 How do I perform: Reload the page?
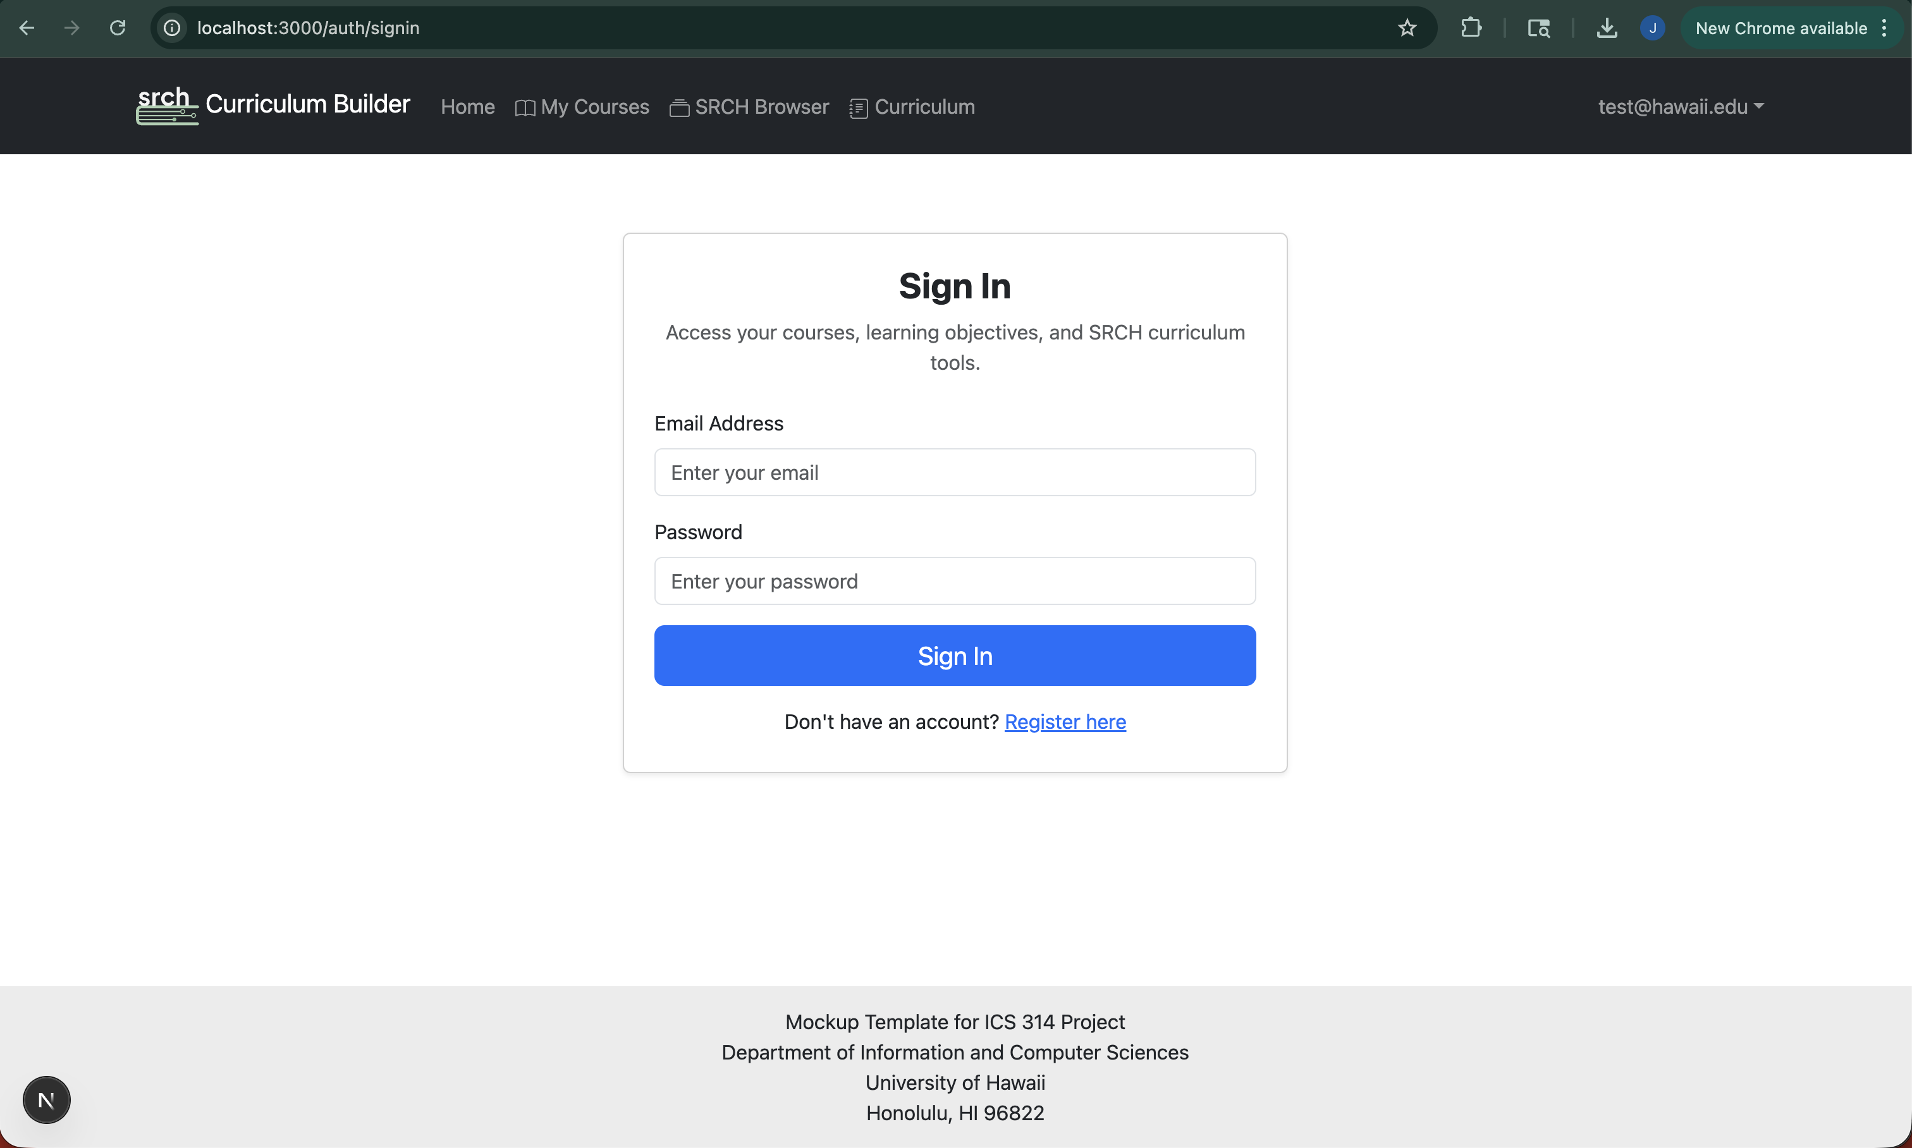(118, 28)
